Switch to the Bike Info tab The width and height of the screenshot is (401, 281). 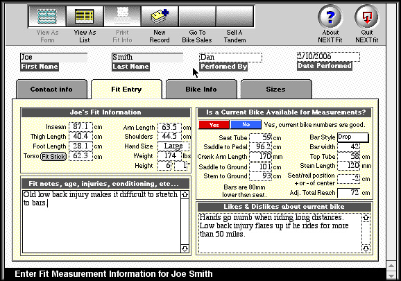[x=201, y=90]
